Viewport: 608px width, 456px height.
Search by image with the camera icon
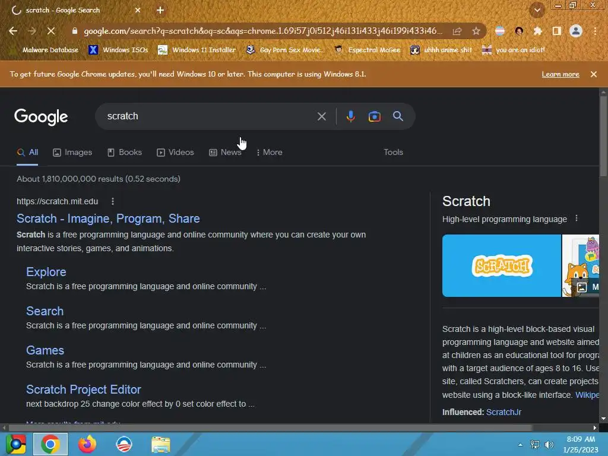click(x=374, y=116)
